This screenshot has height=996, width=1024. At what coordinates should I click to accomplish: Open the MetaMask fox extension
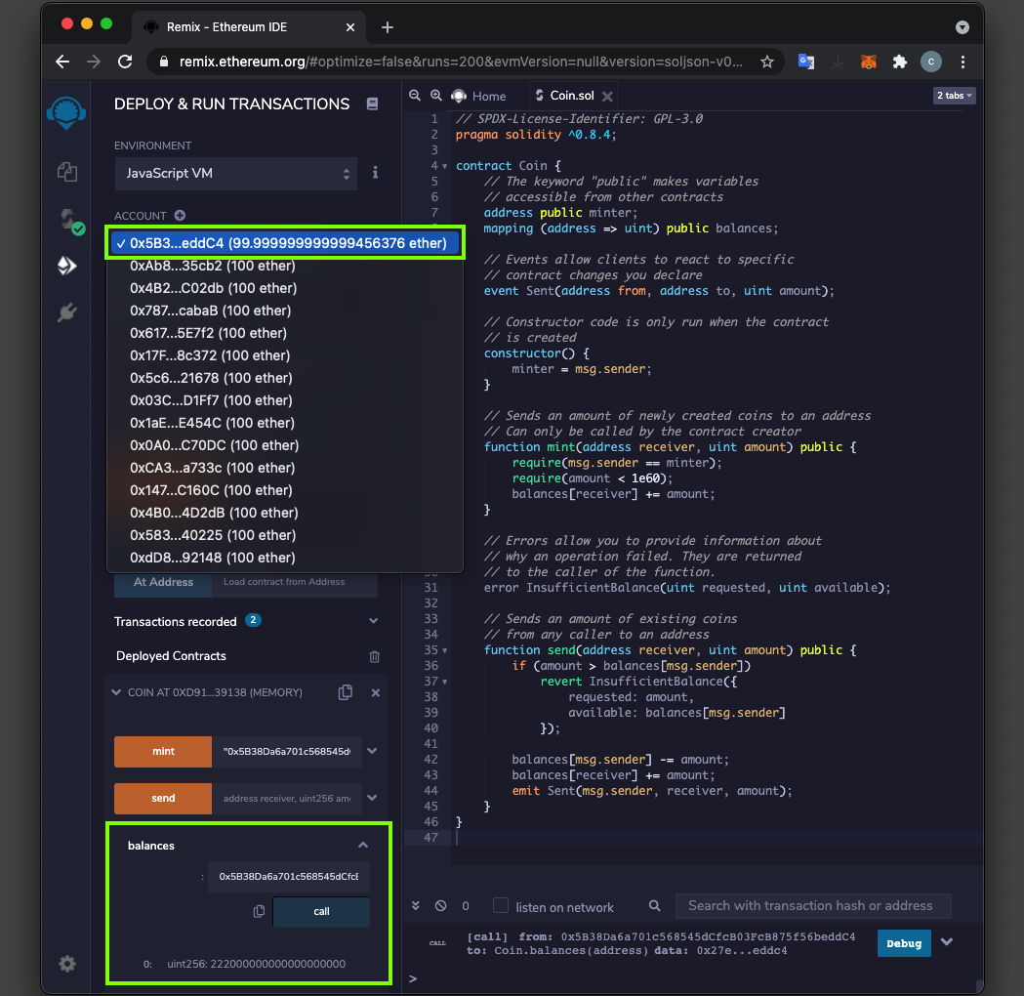868,62
